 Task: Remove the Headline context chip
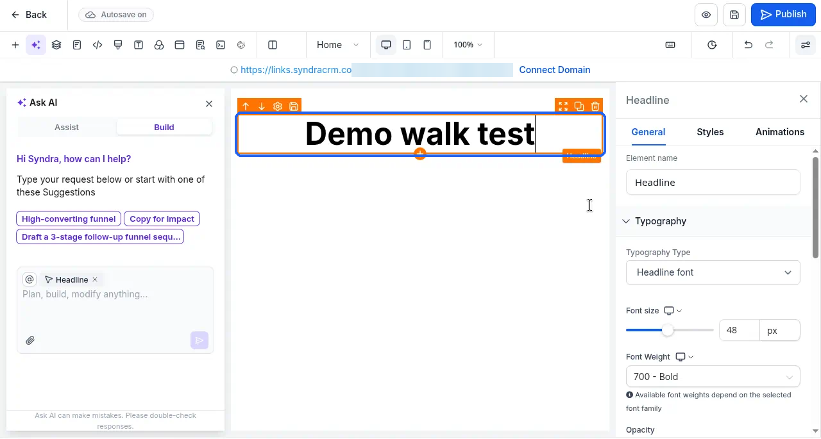95,279
